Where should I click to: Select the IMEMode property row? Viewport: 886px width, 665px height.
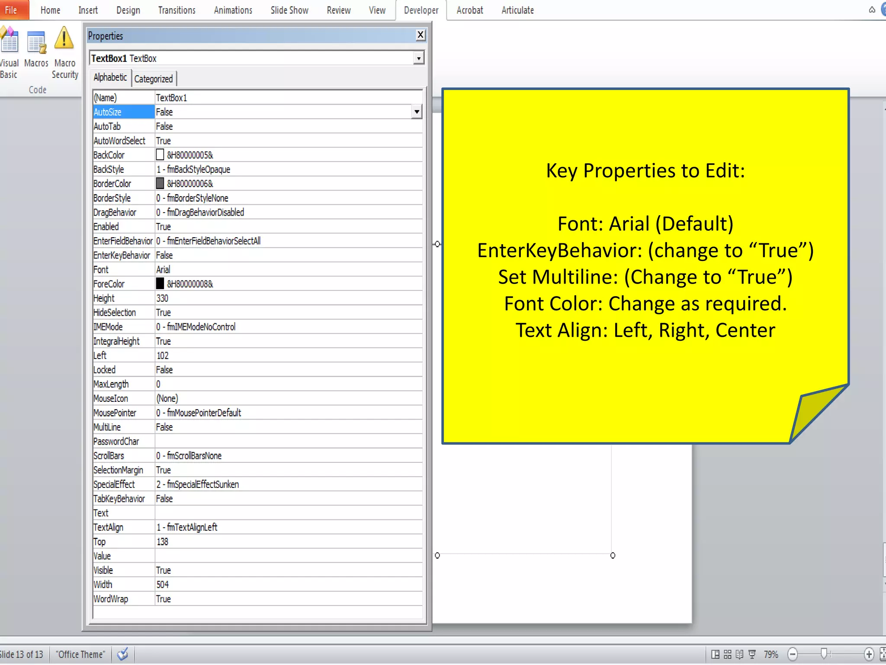tap(258, 326)
